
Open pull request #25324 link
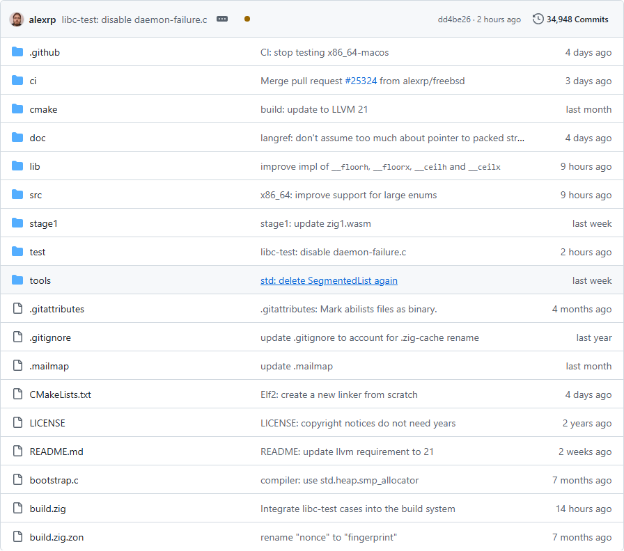[361, 81]
